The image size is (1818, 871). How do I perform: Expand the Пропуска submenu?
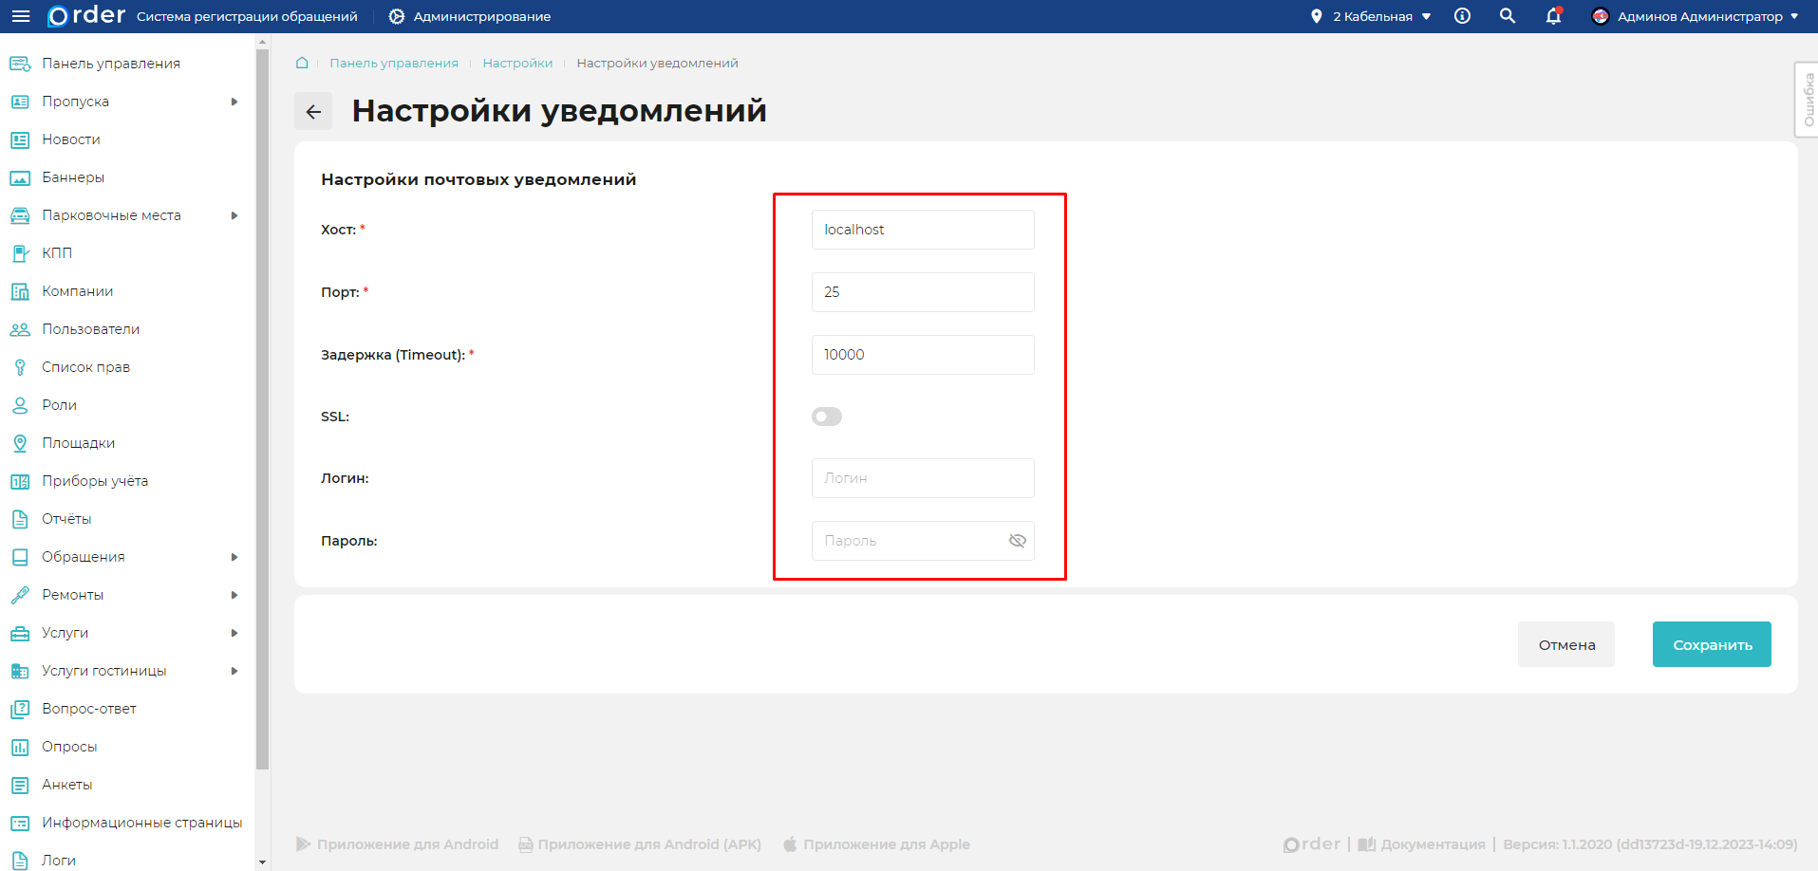pyautogui.click(x=235, y=102)
